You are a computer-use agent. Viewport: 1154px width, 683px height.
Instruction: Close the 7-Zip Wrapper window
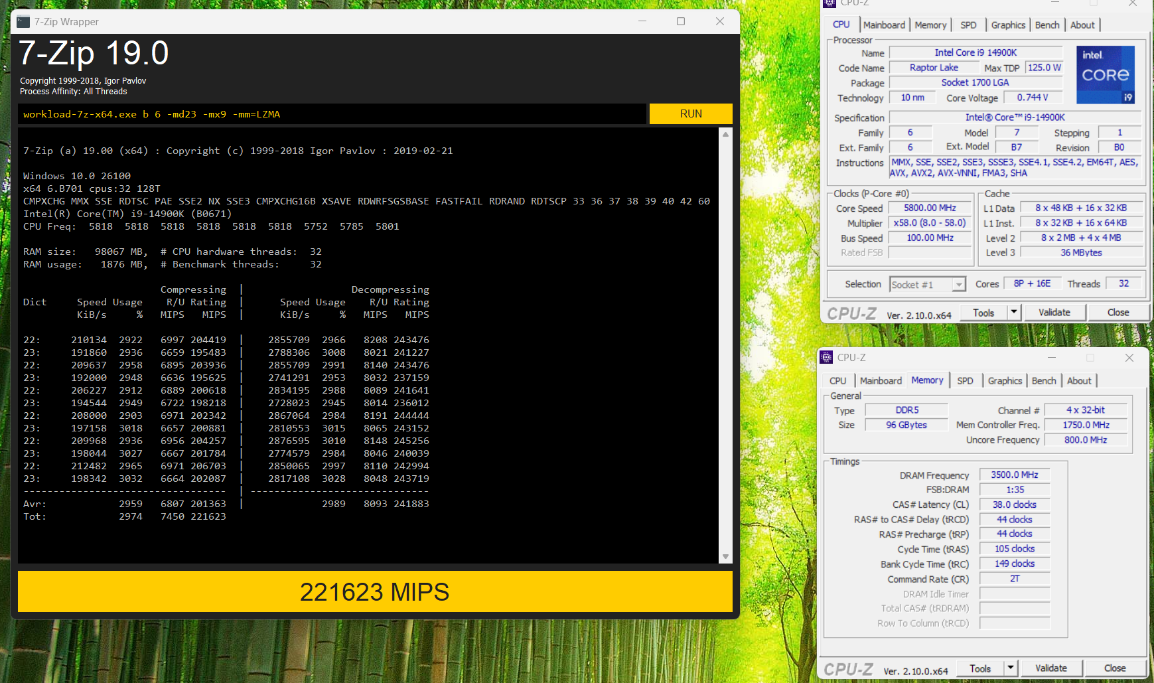point(720,21)
